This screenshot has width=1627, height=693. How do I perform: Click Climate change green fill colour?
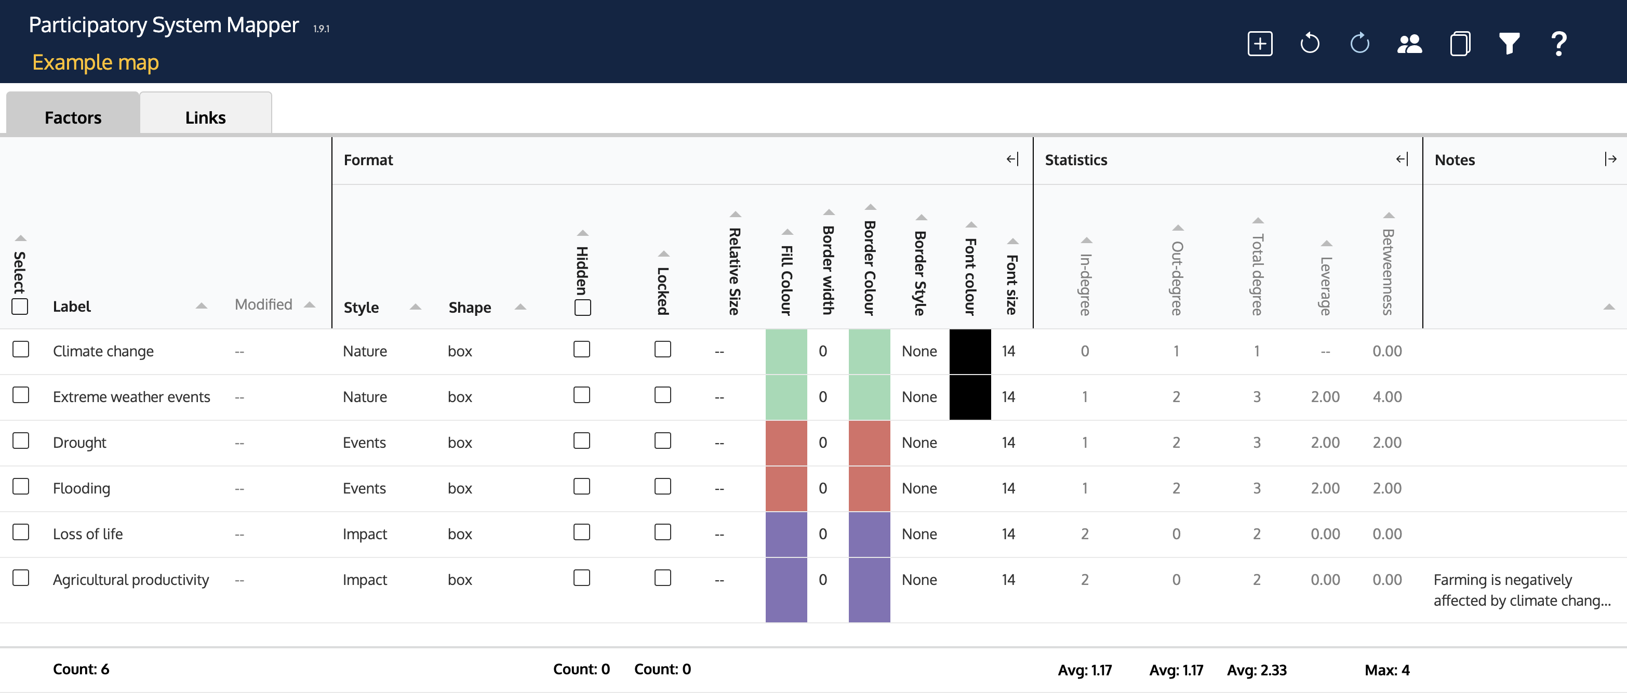tap(786, 351)
